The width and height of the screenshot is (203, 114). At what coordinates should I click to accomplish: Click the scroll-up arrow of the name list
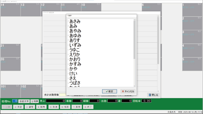(x=134, y=20)
